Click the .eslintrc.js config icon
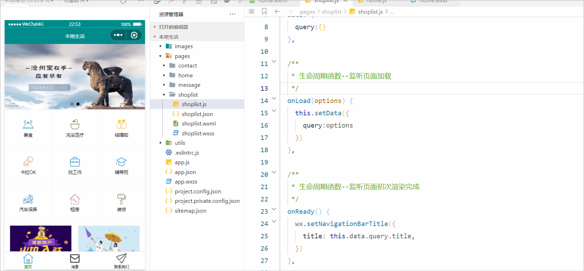The width and height of the screenshot is (584, 271). 169,153
